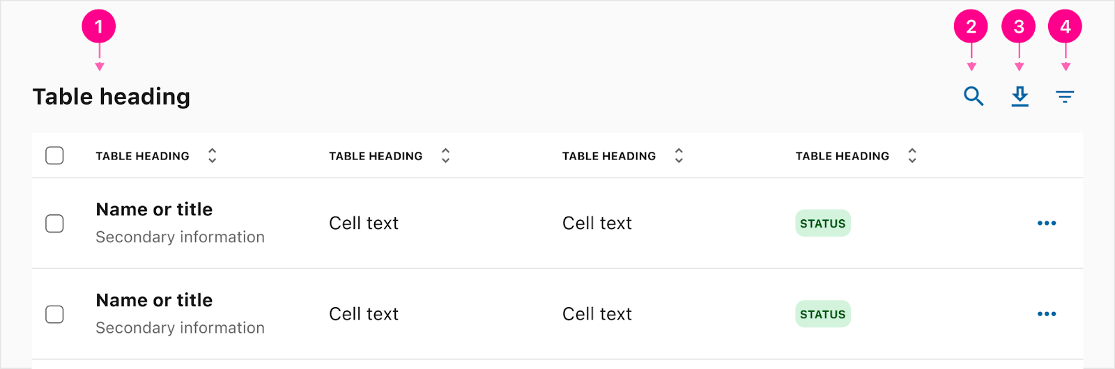The width and height of the screenshot is (1115, 369).
Task: Sort by the second column's sort arrows
Action: (x=446, y=156)
